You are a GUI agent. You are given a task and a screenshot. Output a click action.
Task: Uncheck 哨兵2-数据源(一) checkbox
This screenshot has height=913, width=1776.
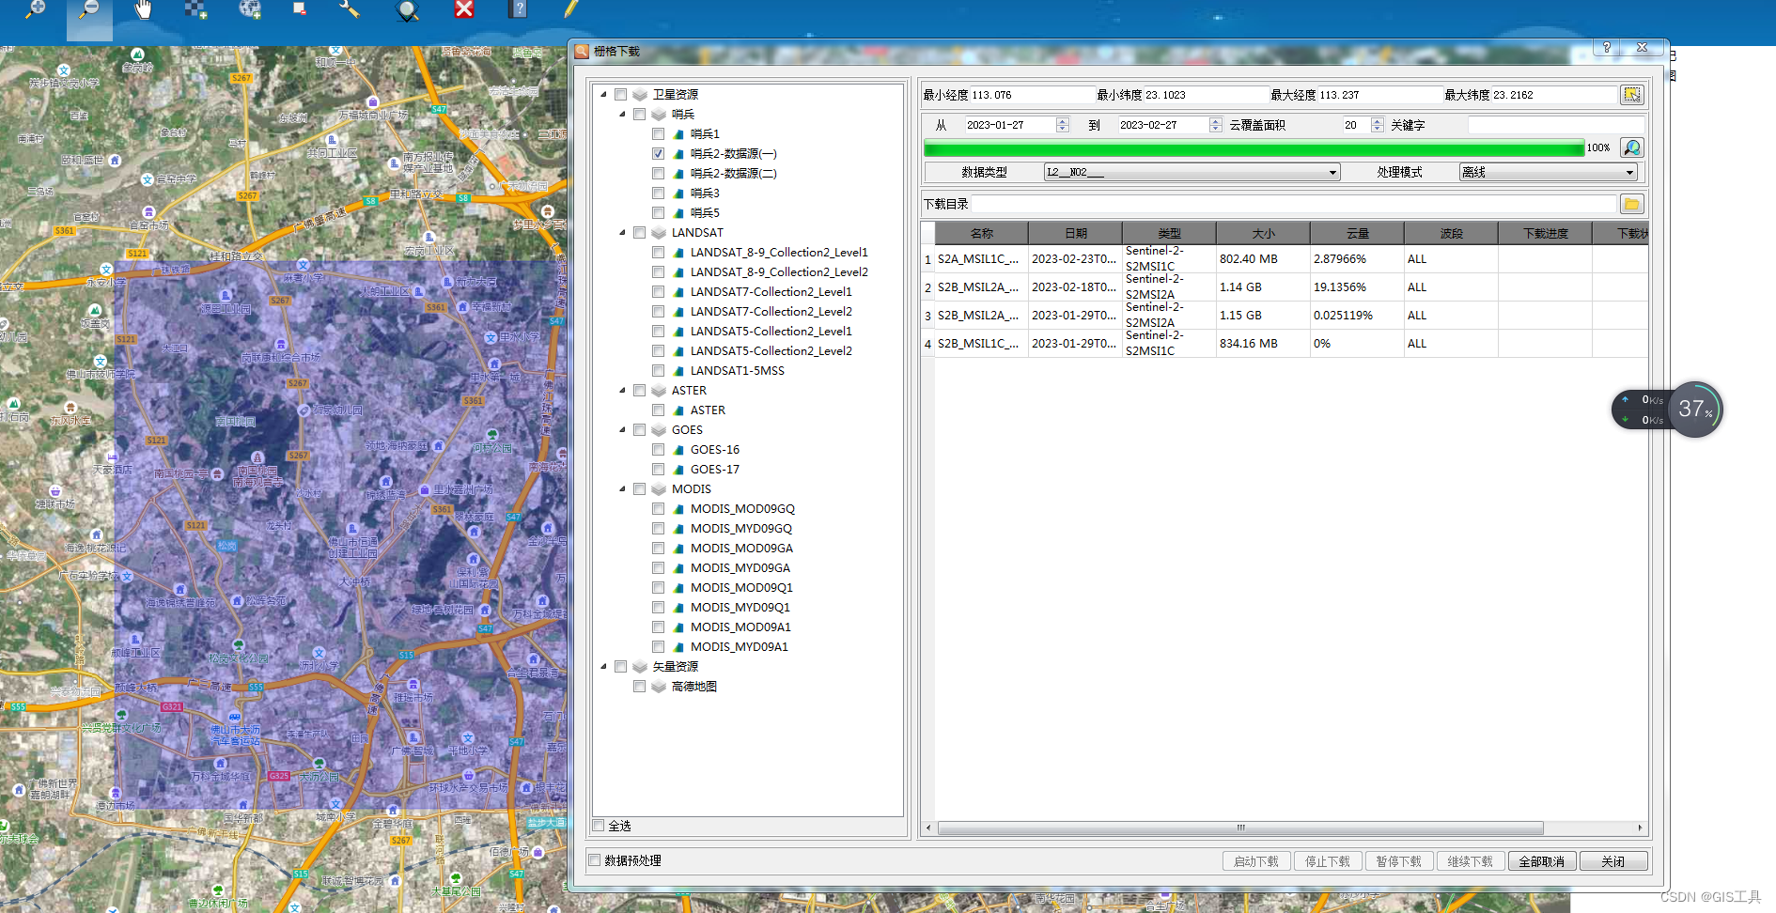pyautogui.click(x=658, y=154)
